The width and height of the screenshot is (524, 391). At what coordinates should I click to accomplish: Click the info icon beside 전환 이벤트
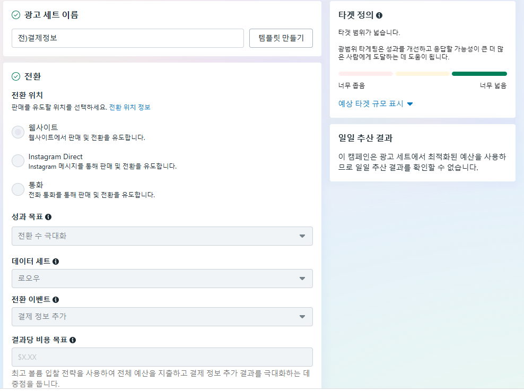click(56, 300)
